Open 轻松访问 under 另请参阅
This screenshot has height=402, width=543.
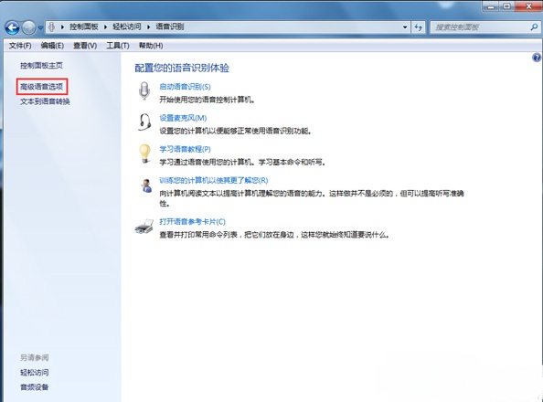[x=35, y=373]
